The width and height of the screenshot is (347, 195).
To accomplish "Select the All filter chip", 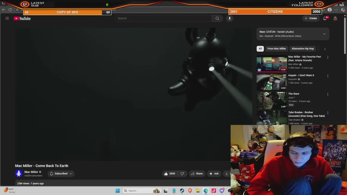I will (x=260, y=49).
